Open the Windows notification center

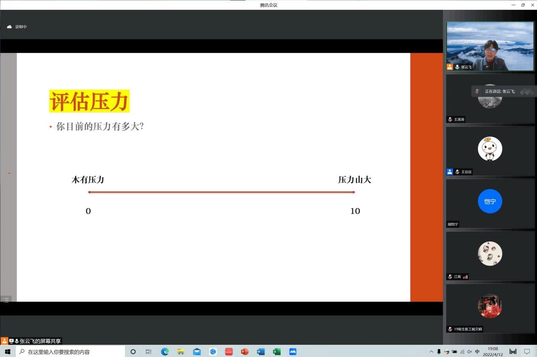pos(527,351)
